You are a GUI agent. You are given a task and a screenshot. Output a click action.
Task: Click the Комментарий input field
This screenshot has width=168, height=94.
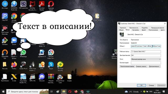pyautogui.click(x=146, y=63)
